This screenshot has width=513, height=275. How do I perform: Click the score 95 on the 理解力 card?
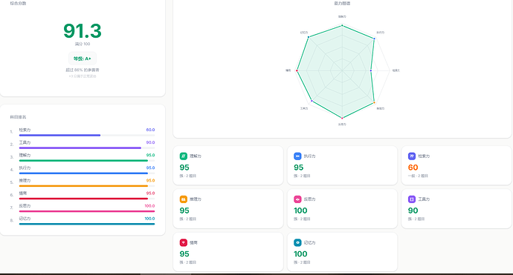coord(184,168)
